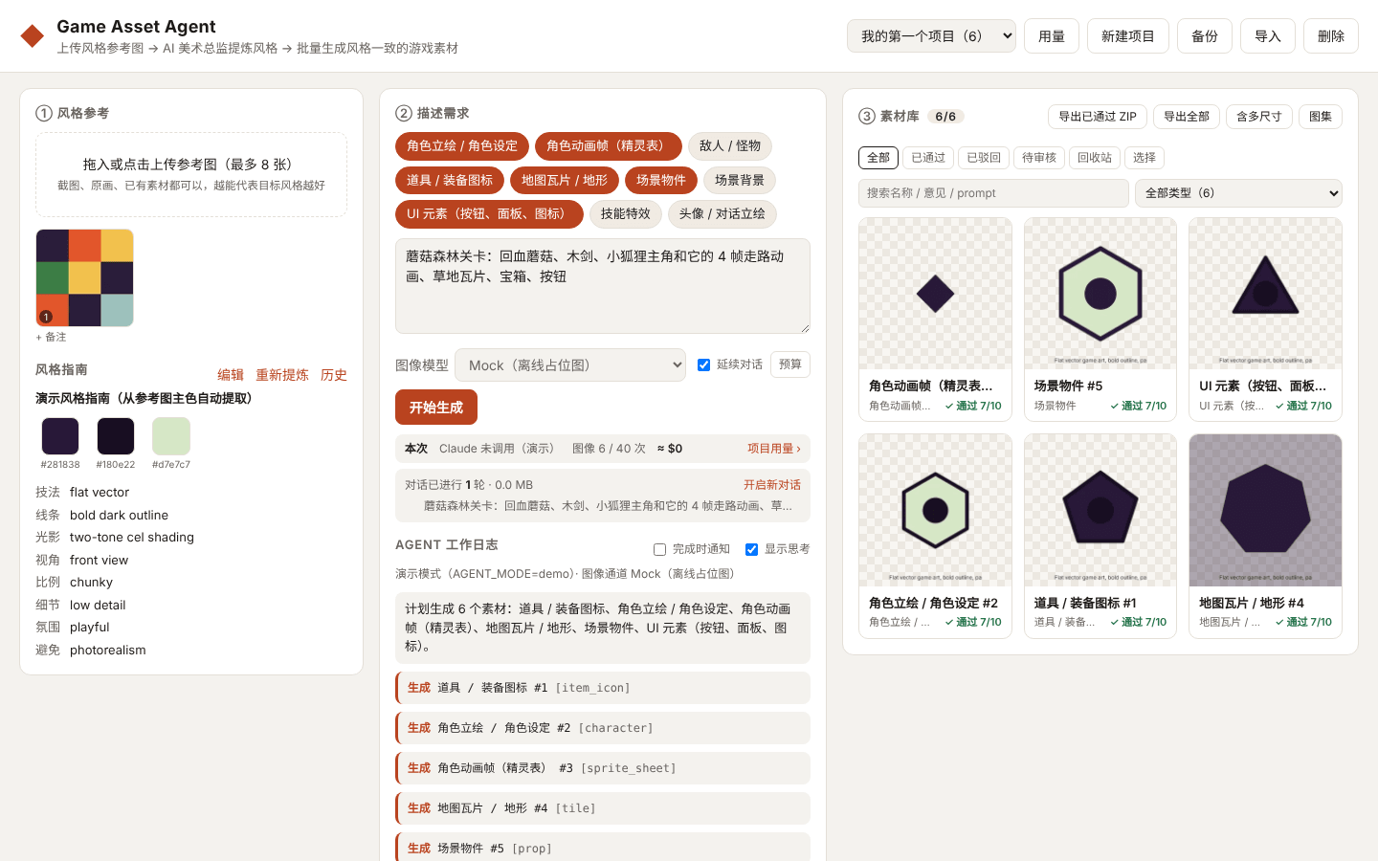Toggle the 敌人 / 怪物 tag chip
This screenshot has height=861, width=1378.
click(x=730, y=145)
